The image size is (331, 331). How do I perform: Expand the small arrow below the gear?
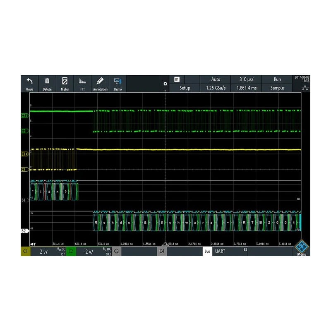click(x=165, y=91)
